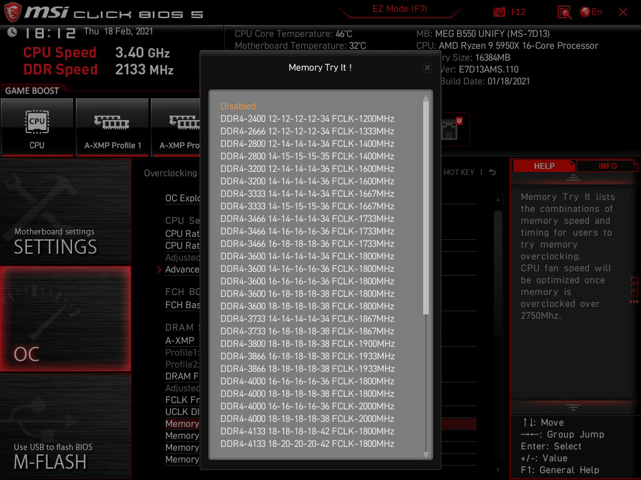Image resolution: width=641 pixels, height=480 pixels.
Task: Change language via globe En icon
Action: 591,12
